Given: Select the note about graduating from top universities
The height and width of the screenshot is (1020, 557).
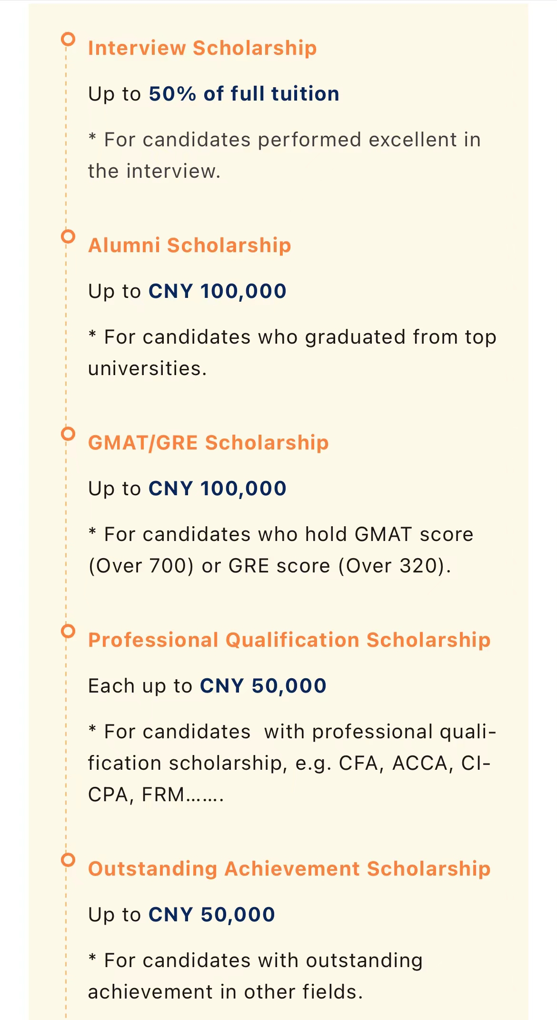Looking at the screenshot, I should point(292,353).
